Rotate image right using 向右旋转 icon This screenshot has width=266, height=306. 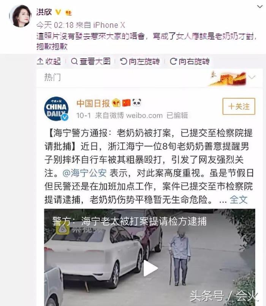click(x=173, y=61)
